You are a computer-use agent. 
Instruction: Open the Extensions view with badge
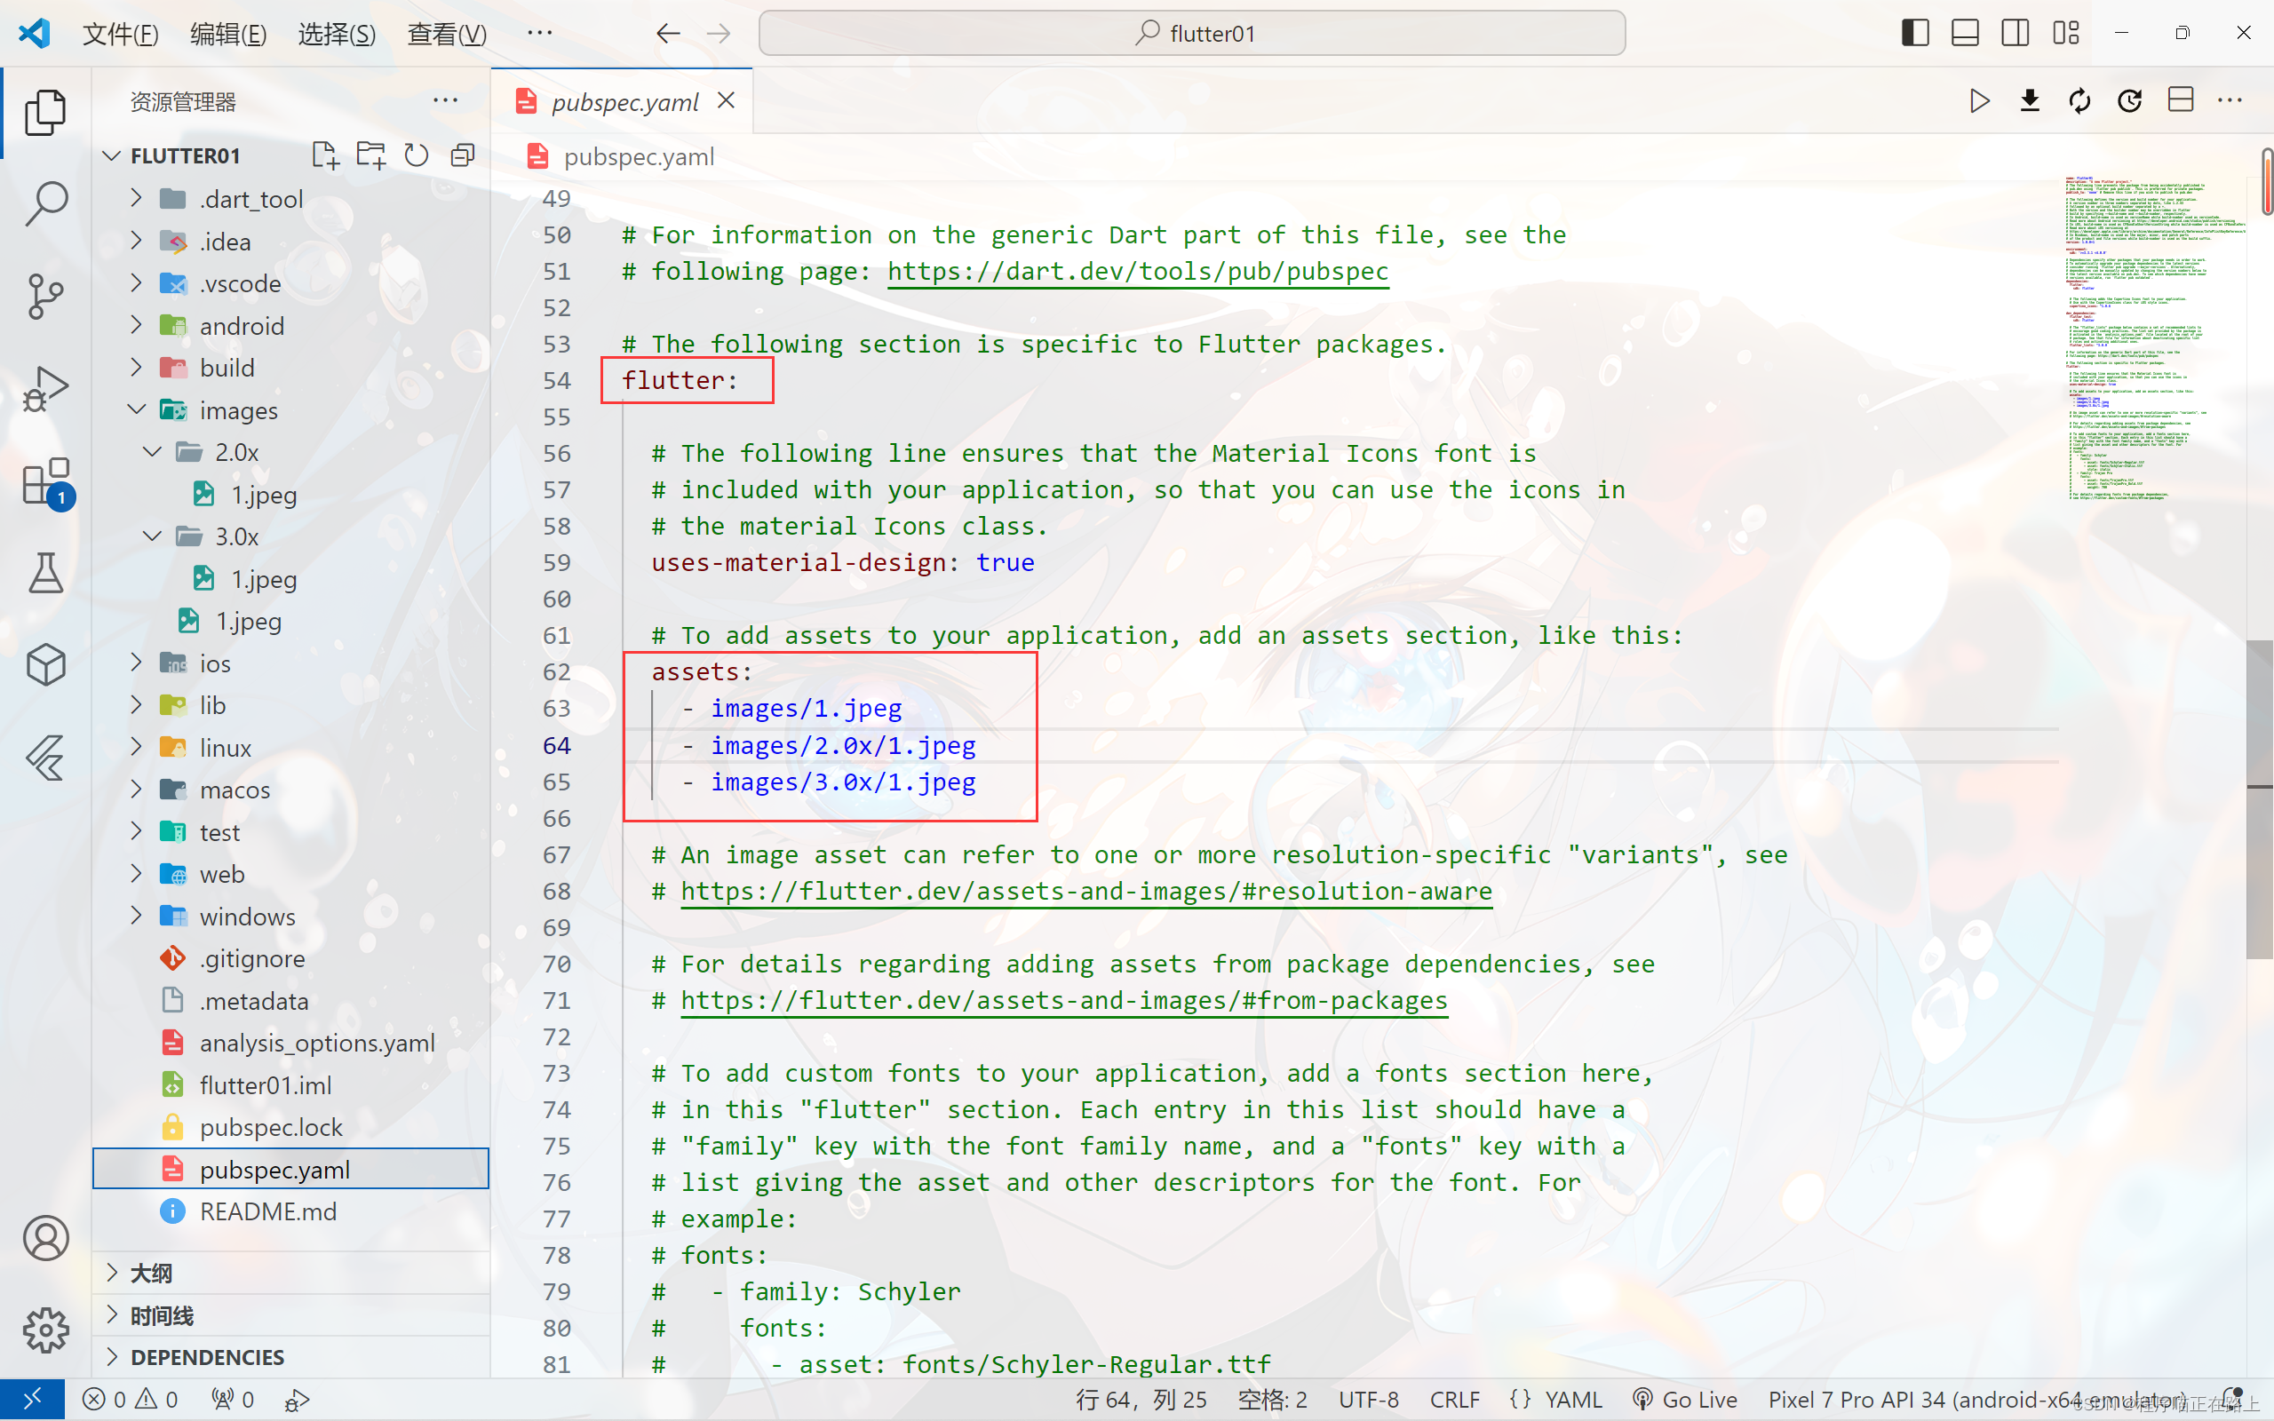tap(45, 481)
